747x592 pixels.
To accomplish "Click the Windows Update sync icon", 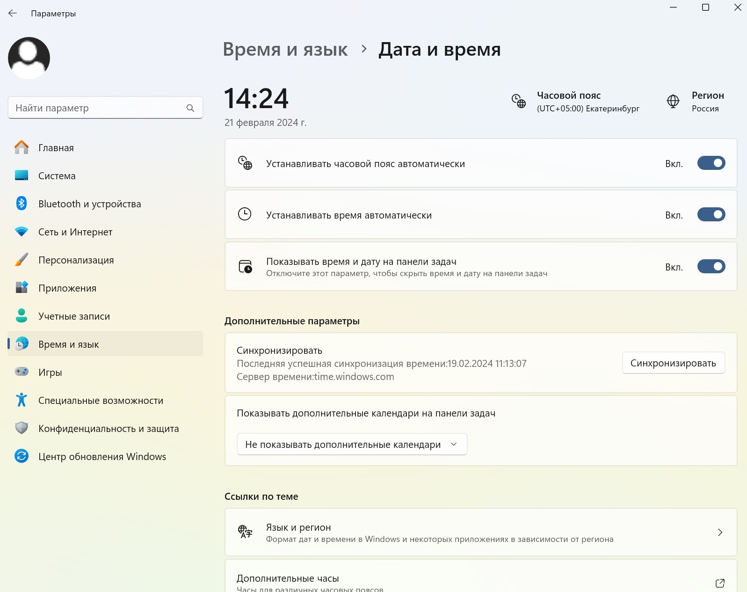I will point(22,456).
